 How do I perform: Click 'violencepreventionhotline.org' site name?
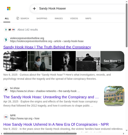click(27, 38)
